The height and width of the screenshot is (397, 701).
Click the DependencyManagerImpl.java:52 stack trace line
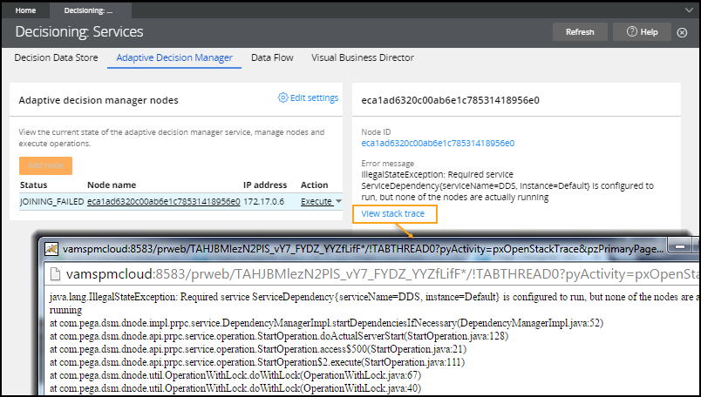pyautogui.click(x=326, y=323)
